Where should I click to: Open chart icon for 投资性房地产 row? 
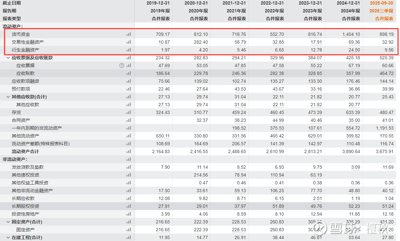pos(129,214)
